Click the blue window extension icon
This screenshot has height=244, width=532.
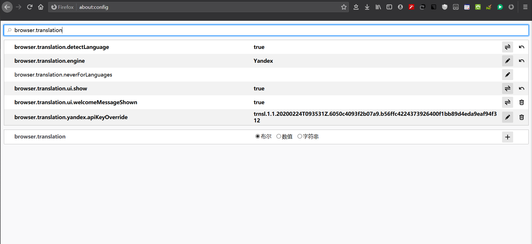(x=467, y=7)
